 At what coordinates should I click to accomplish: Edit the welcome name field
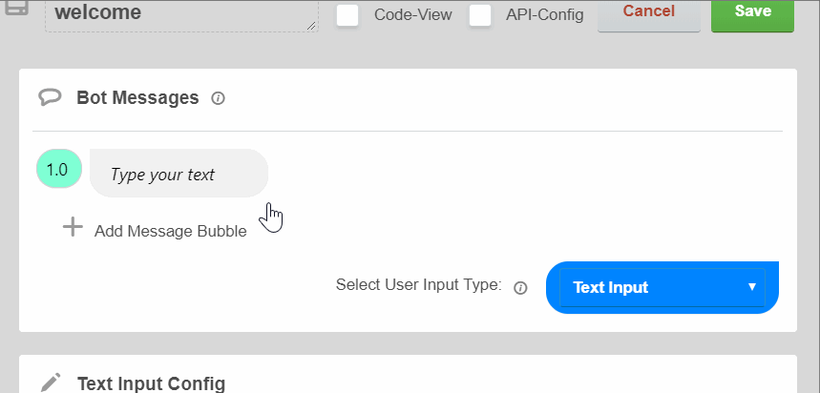(181, 15)
